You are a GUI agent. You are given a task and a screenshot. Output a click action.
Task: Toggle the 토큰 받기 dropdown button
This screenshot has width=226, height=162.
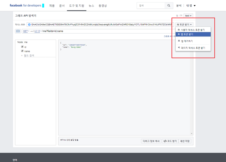tap(184, 24)
